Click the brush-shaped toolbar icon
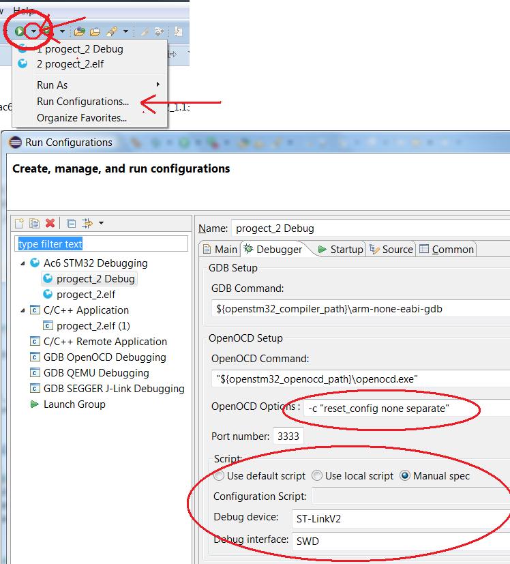The height and width of the screenshot is (564, 510). pyautogui.click(x=112, y=31)
